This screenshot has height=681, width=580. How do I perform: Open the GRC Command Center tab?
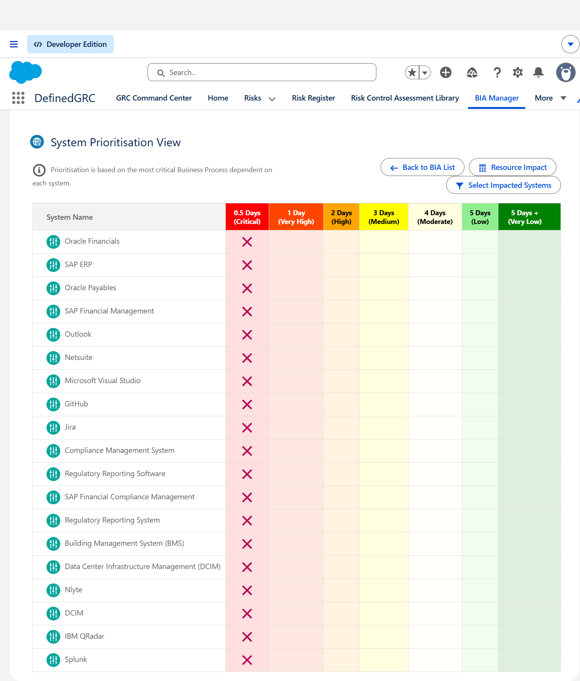point(154,98)
